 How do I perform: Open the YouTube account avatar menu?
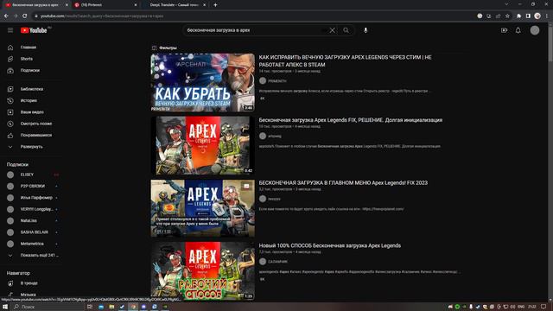click(x=535, y=30)
